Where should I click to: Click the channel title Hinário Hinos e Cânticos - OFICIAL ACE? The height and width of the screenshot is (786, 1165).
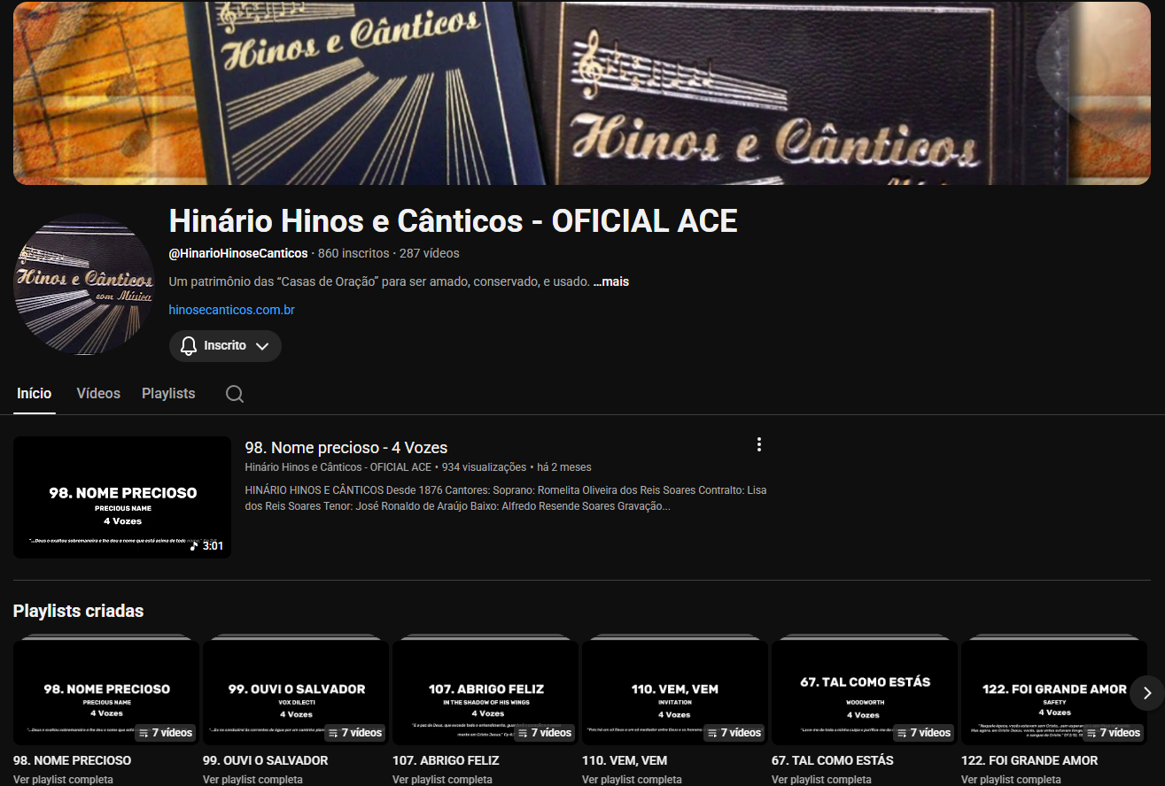453,220
